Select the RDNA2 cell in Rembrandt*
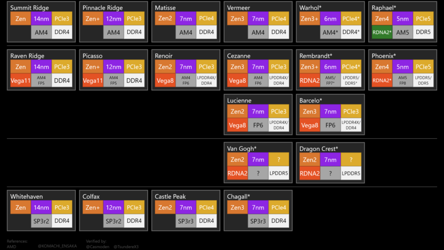The height and width of the screenshot is (250, 444). [x=310, y=80]
